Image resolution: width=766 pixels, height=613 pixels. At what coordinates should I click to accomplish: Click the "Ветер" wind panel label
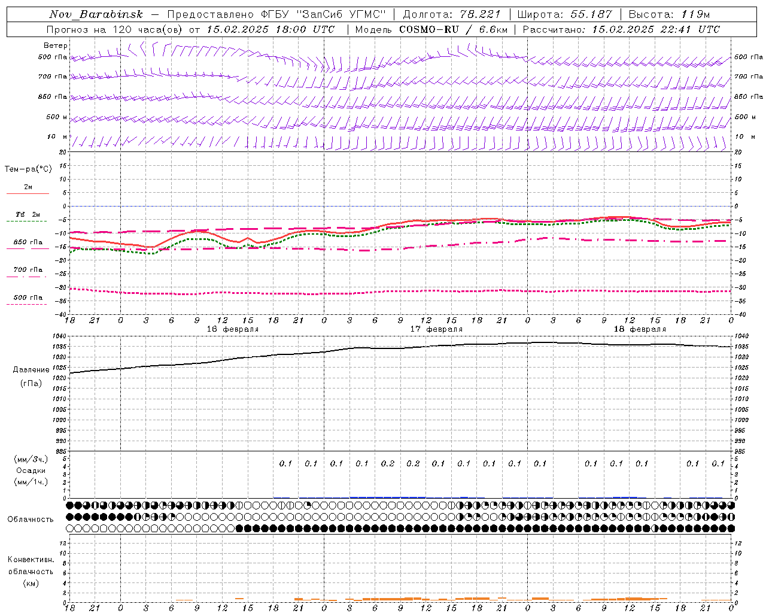[x=56, y=45]
